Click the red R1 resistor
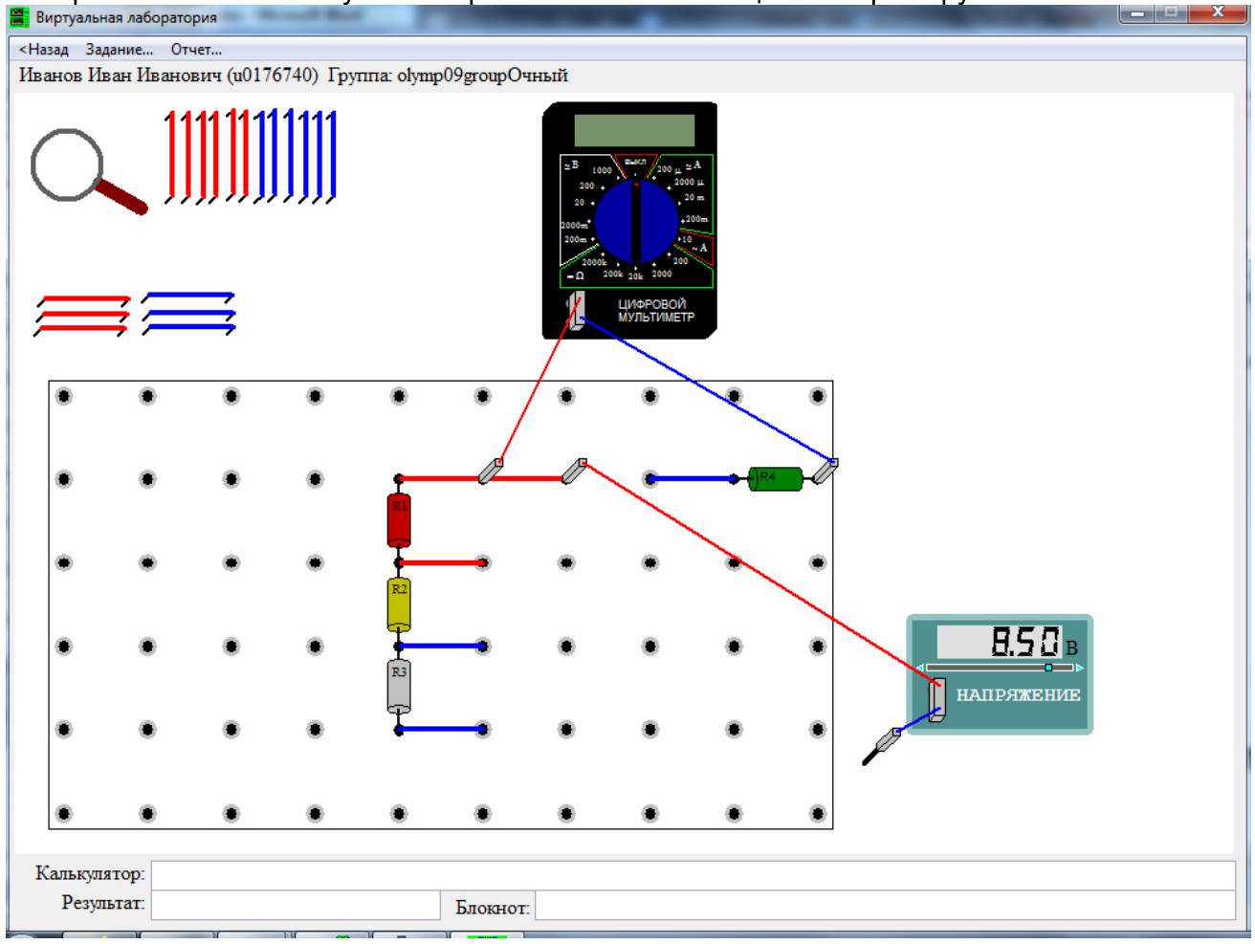1255x944 pixels. coord(399,519)
